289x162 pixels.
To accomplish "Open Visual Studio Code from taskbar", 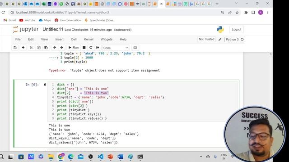I will pos(101,157).
